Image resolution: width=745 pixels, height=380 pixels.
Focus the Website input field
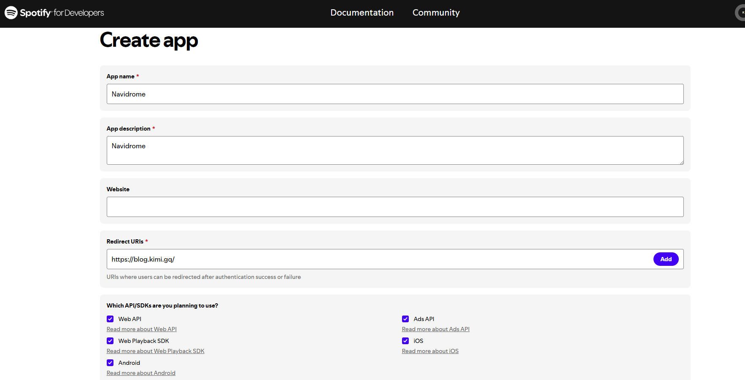click(x=394, y=207)
